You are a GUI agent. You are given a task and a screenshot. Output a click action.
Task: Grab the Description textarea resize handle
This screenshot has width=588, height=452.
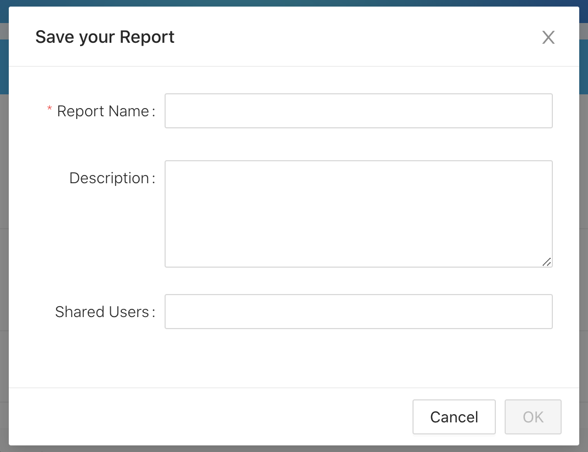[547, 262]
